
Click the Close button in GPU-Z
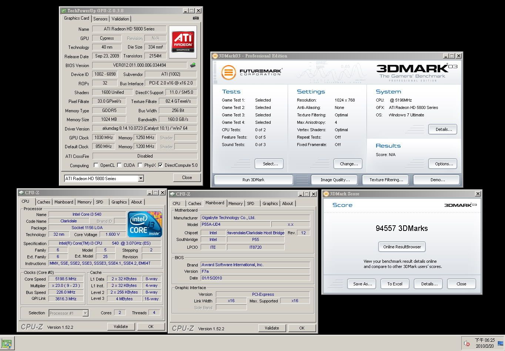click(187, 178)
